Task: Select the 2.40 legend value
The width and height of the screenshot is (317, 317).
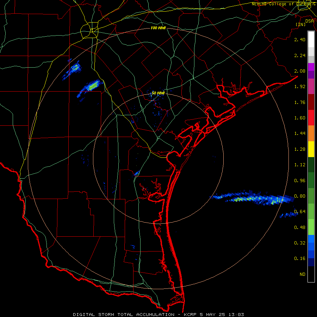Action: tap(300, 39)
